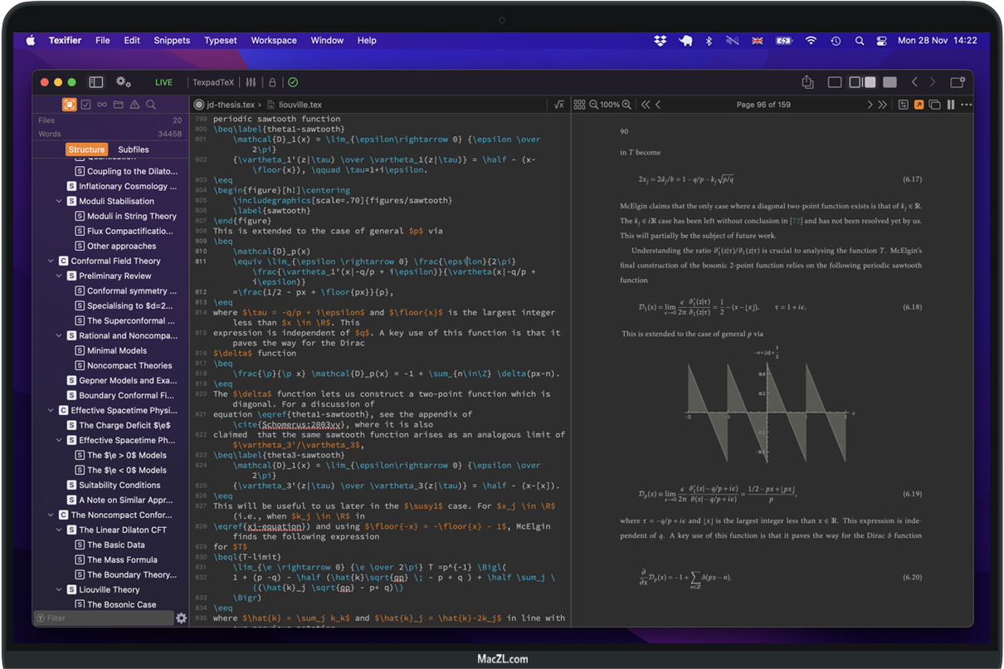1004x669 pixels.
Task: Open the math symbols square-root button
Action: pos(558,105)
